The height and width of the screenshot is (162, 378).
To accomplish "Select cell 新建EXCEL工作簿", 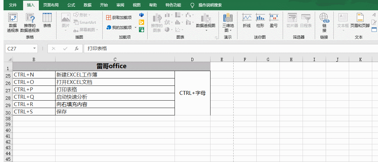I will pyautogui.click(x=115, y=75).
